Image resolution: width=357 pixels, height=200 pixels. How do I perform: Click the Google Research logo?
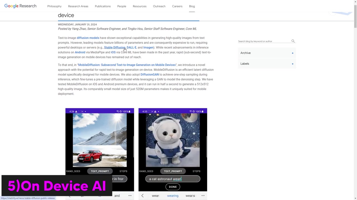click(x=20, y=6)
